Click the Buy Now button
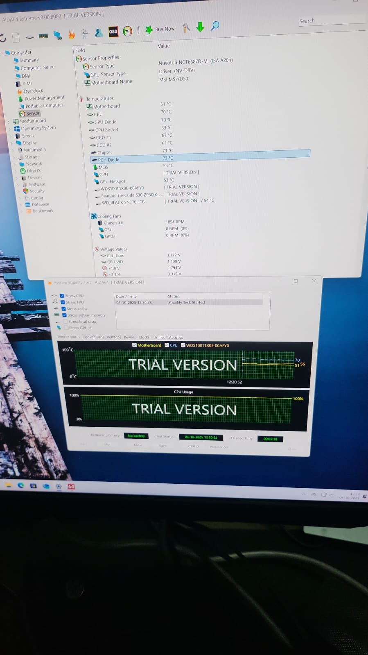 pos(160,29)
